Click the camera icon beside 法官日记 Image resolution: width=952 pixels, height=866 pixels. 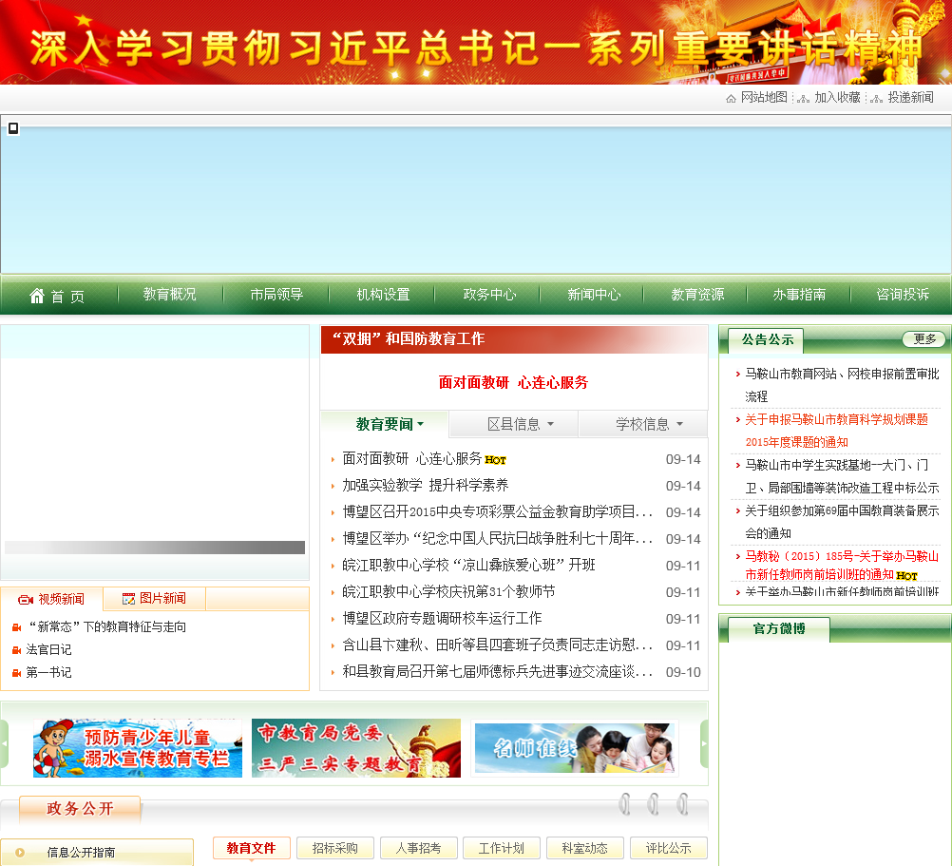[17, 650]
